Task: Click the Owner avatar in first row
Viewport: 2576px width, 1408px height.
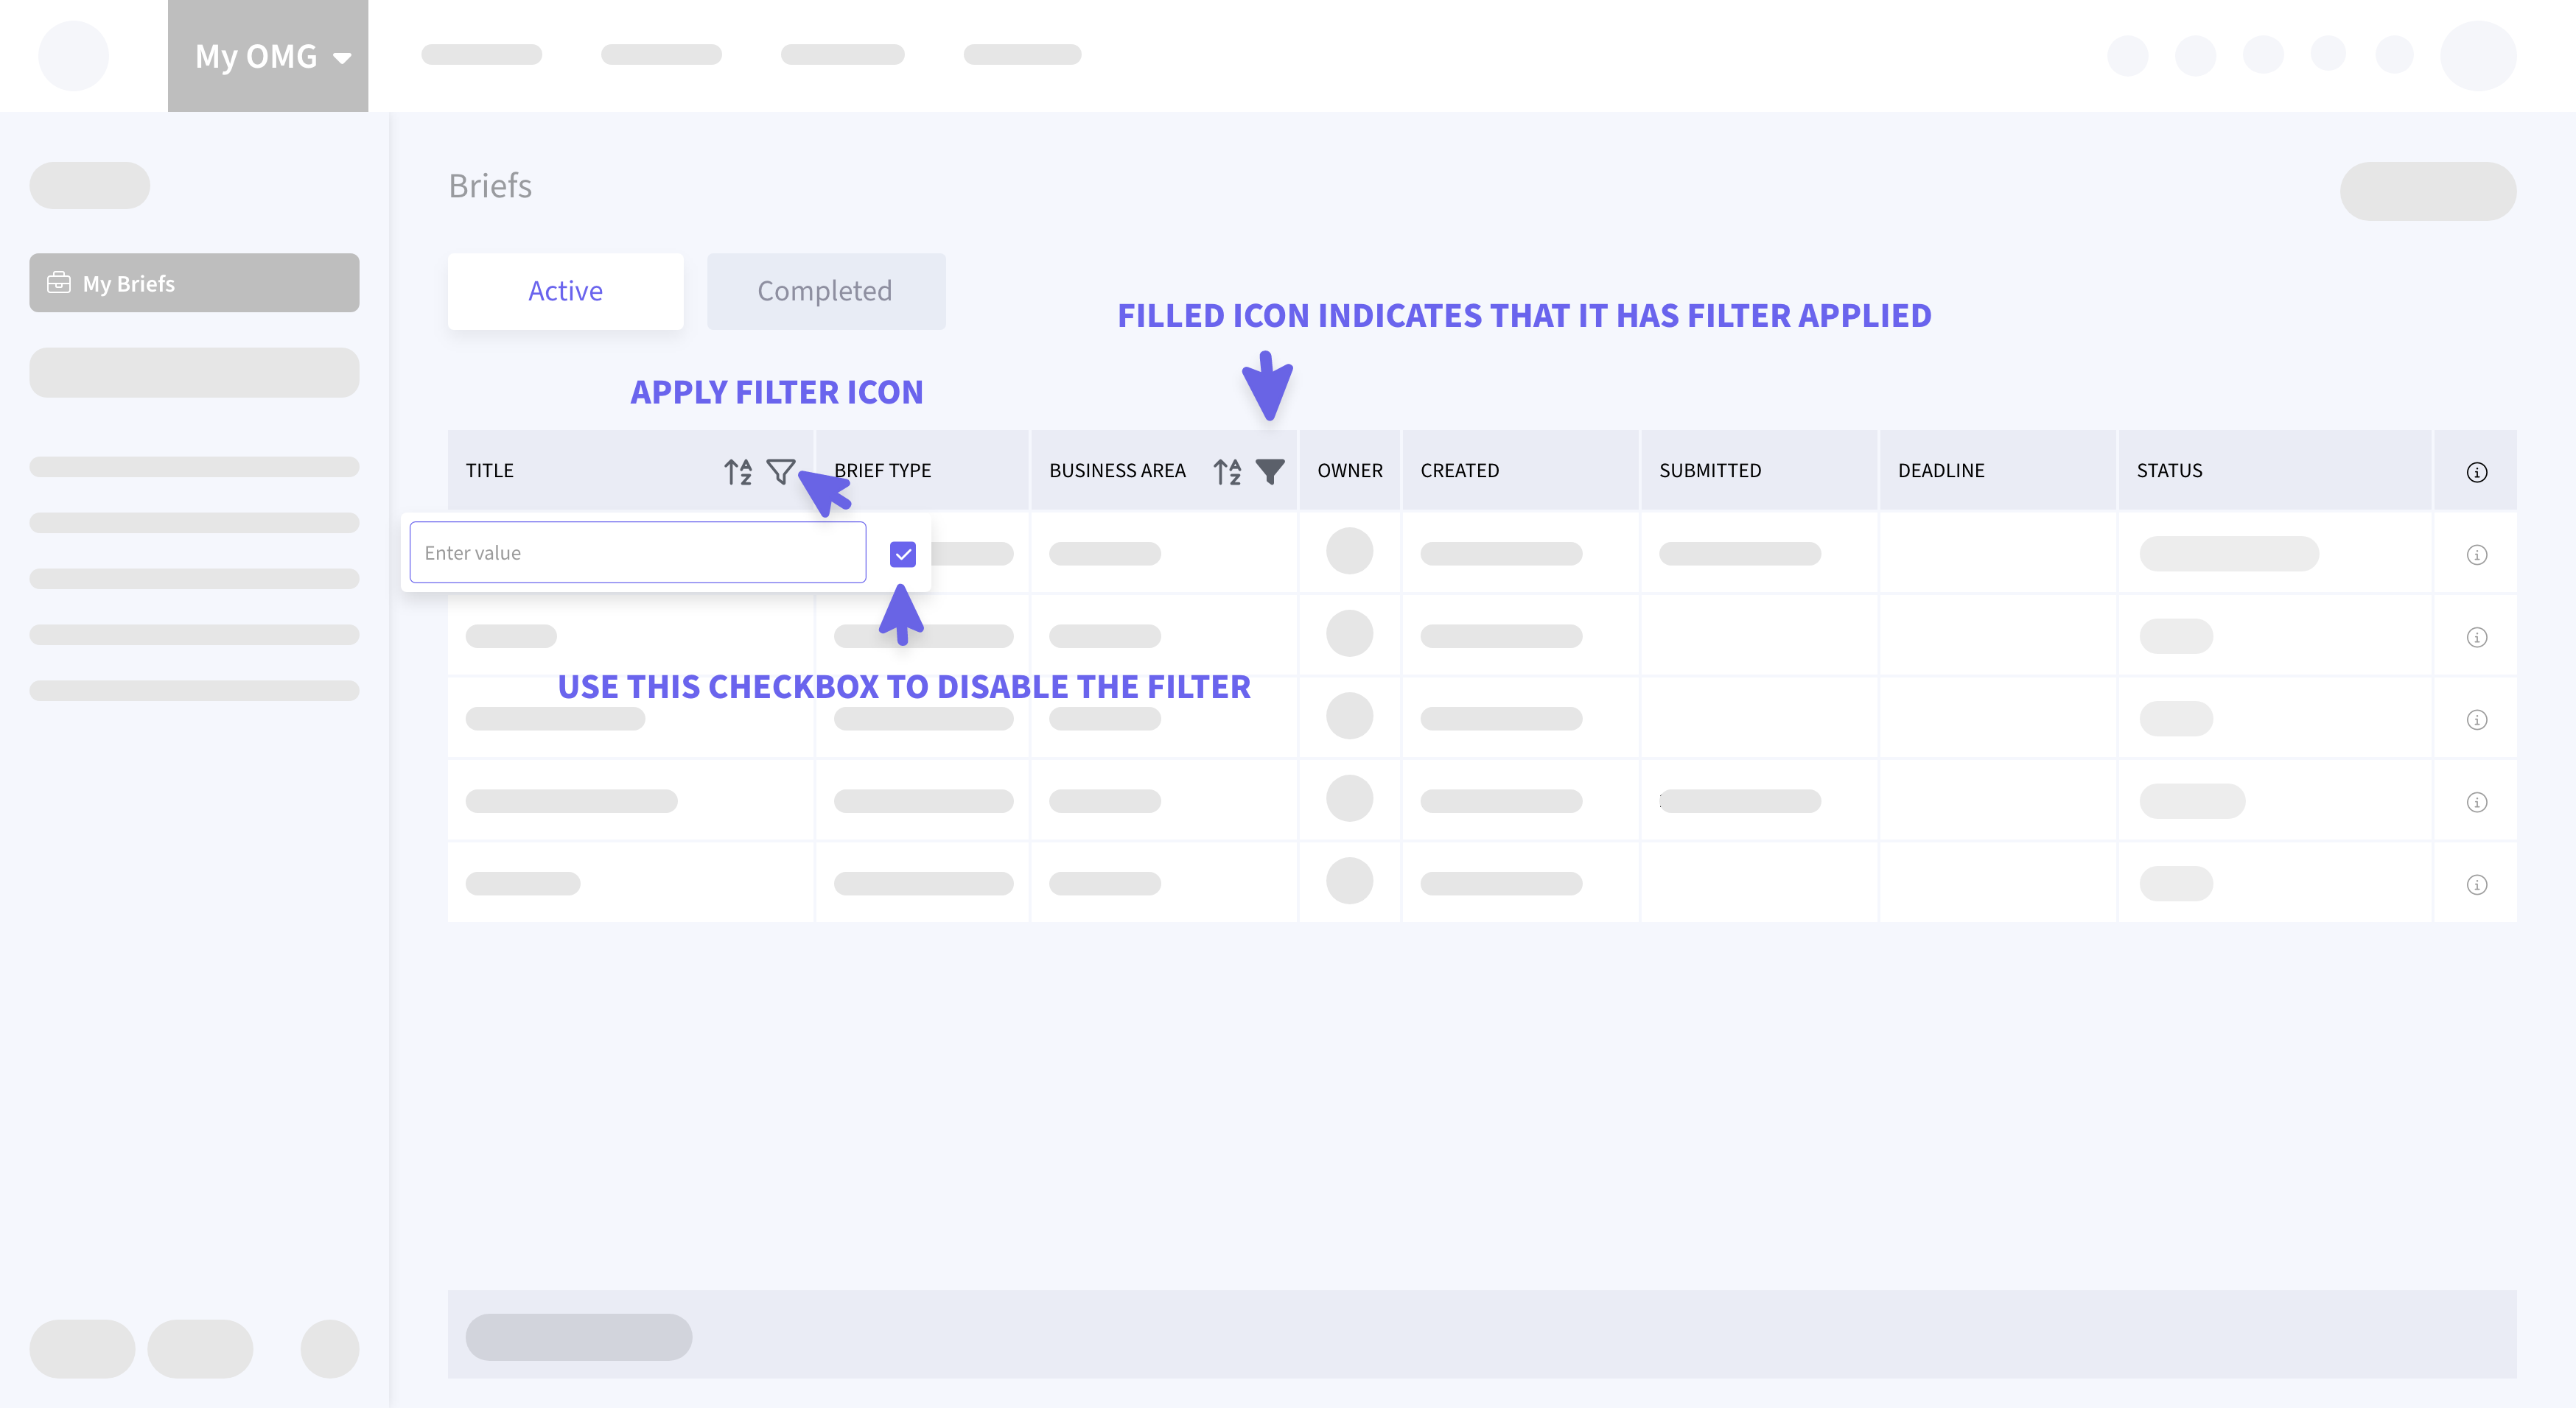Action: (1349, 552)
